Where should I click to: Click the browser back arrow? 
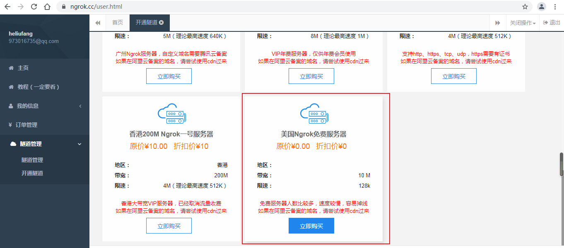click(7, 7)
